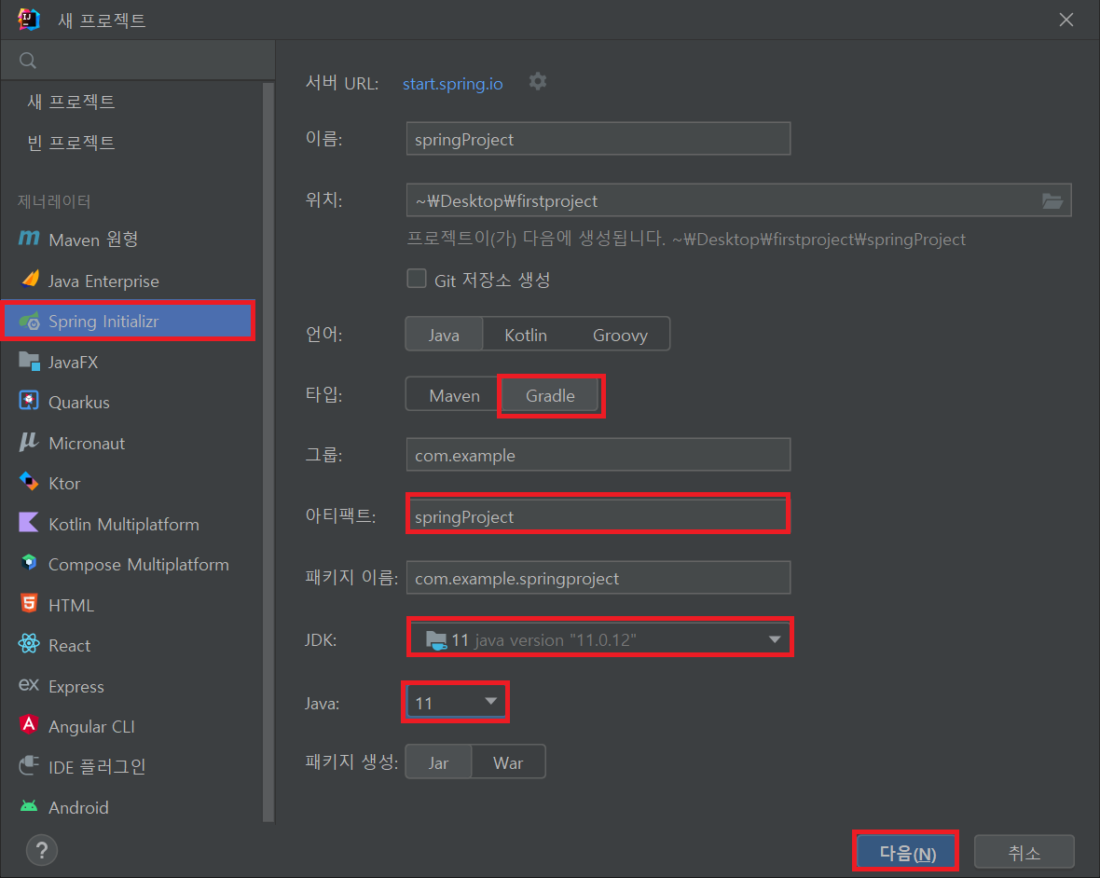Click the Android robot icon
The image size is (1100, 878).
[x=29, y=806]
